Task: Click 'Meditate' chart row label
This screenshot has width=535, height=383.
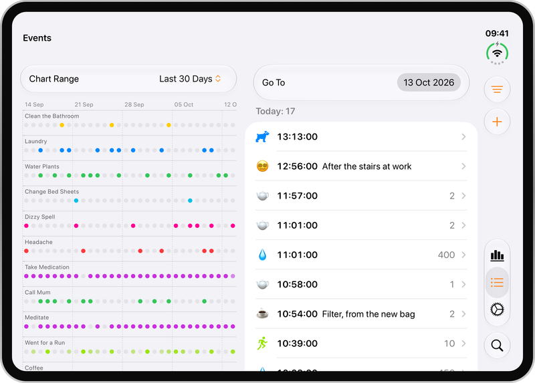Action: click(x=37, y=317)
